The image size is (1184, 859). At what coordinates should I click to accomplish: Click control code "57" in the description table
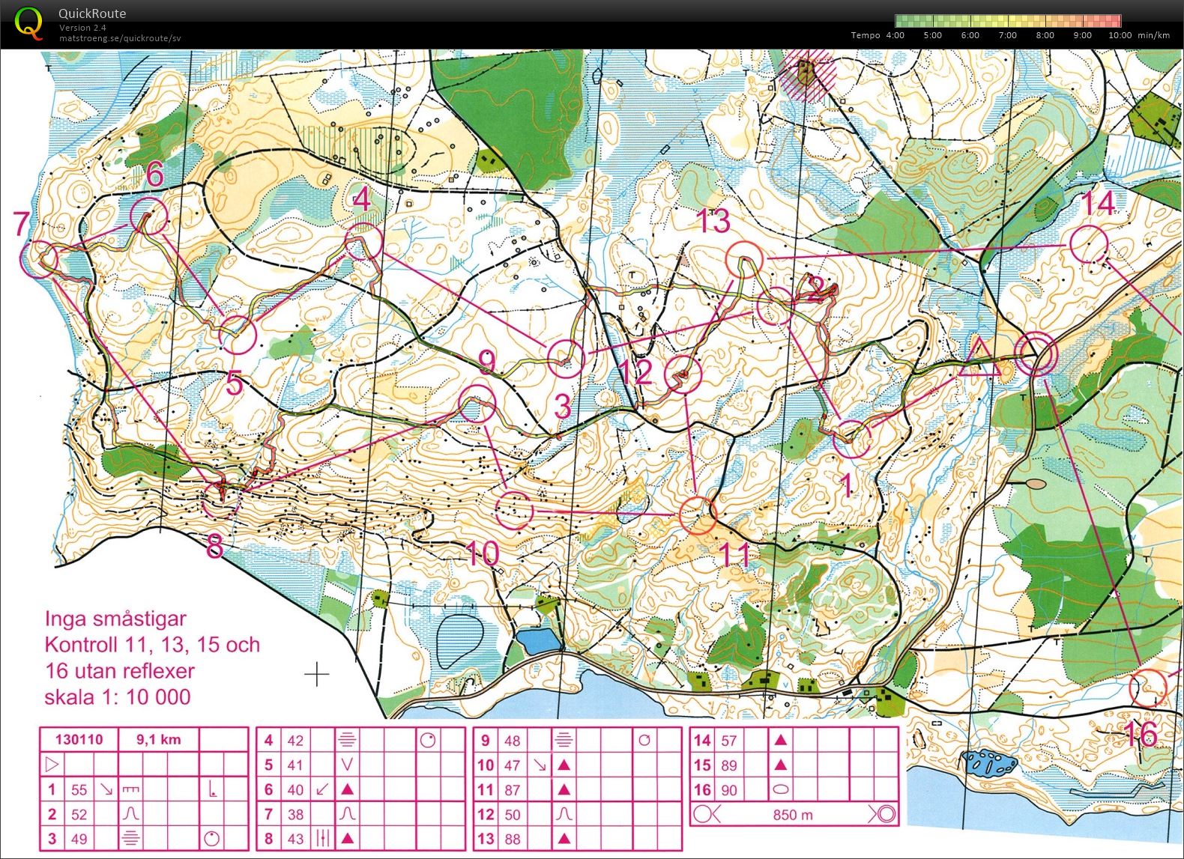729,741
